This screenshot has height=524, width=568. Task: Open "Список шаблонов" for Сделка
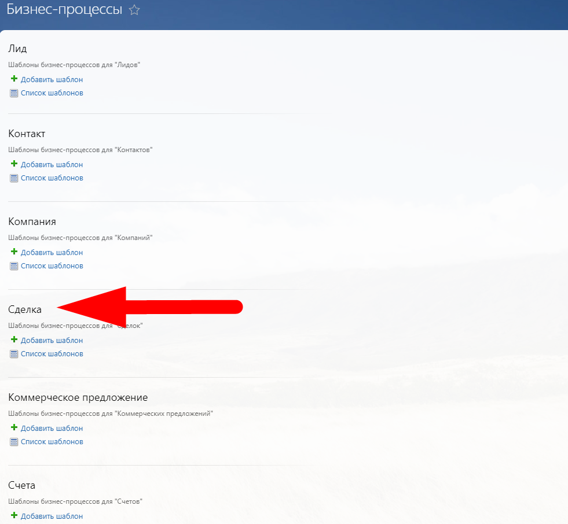52,354
